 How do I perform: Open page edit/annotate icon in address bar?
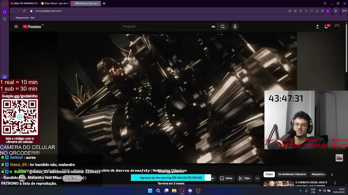click(x=290, y=11)
